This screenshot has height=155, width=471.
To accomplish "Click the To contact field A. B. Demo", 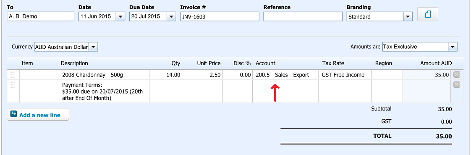I will (x=40, y=16).
